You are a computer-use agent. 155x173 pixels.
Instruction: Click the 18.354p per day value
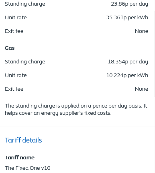pyautogui.click(x=128, y=62)
